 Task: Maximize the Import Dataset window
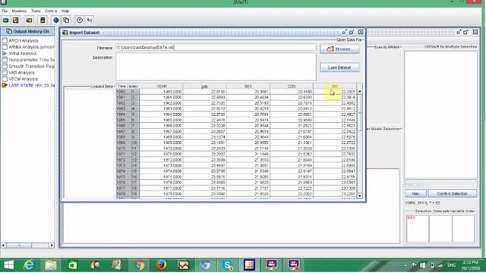pyautogui.click(x=352, y=32)
